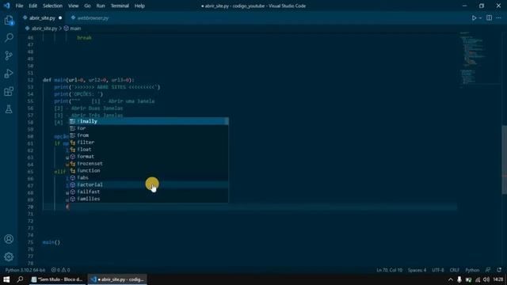Switch to the webbrowser.py tab
Viewport: 507px width, 285px height.
coord(93,18)
